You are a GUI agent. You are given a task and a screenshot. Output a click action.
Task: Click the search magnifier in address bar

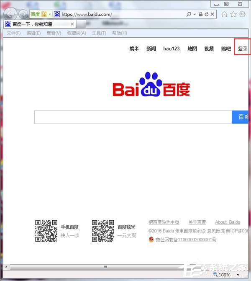point(189,14)
